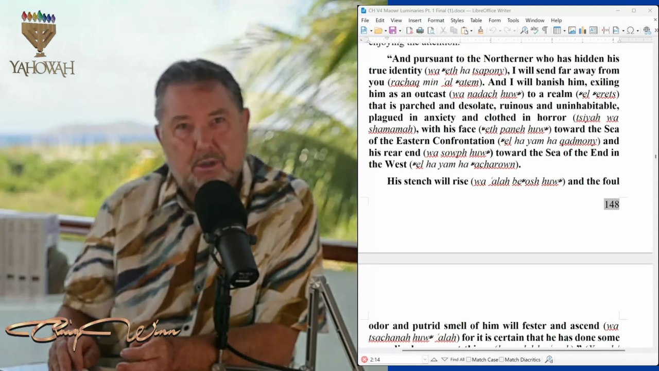Close the Find toolbar with the red X
Viewport: 659px width, 371px height.
point(364,360)
